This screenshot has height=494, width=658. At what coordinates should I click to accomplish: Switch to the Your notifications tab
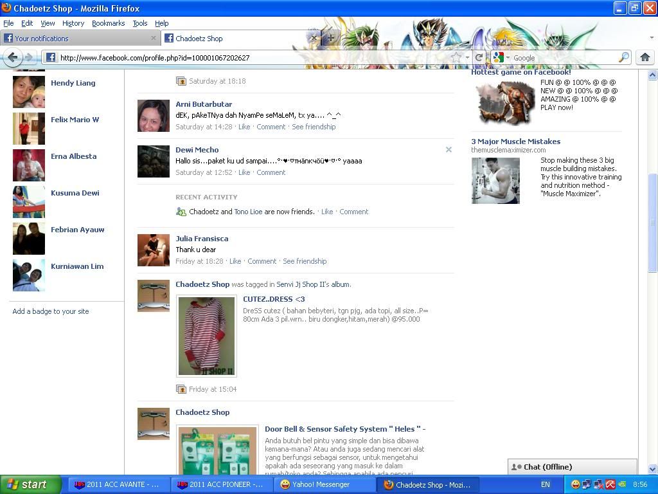[80, 38]
